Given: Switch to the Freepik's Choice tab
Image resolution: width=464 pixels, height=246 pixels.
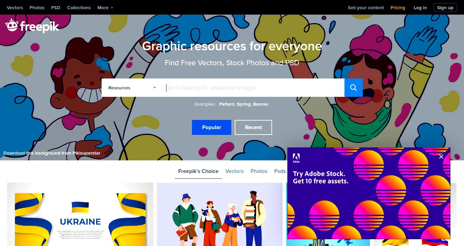Looking at the screenshot, I should pyautogui.click(x=198, y=171).
